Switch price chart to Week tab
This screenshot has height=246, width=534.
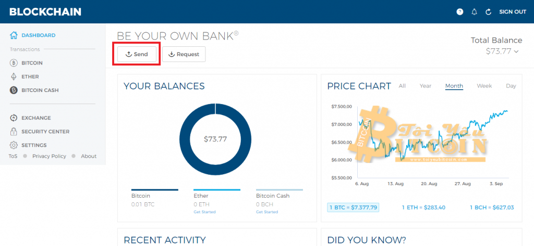pos(484,86)
